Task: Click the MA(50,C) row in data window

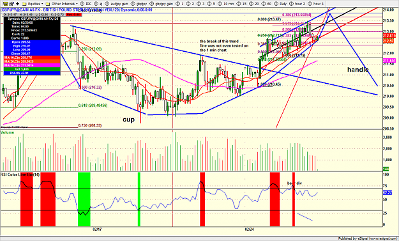Action: tap(32, 65)
